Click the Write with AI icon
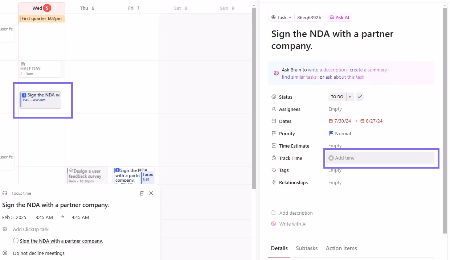450x260 pixels. click(x=274, y=224)
